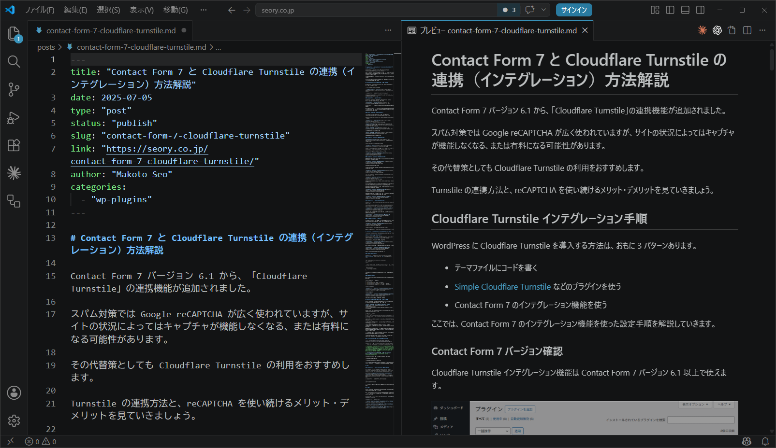Open notifications bell in status bar
Viewport: 776px width, 448px height.
click(765, 441)
